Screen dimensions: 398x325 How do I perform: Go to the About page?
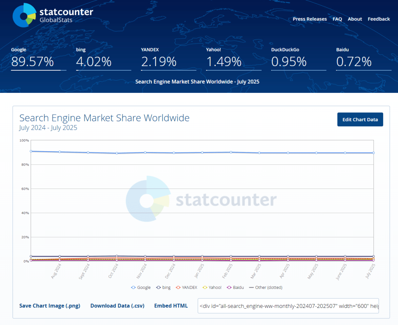355,19
